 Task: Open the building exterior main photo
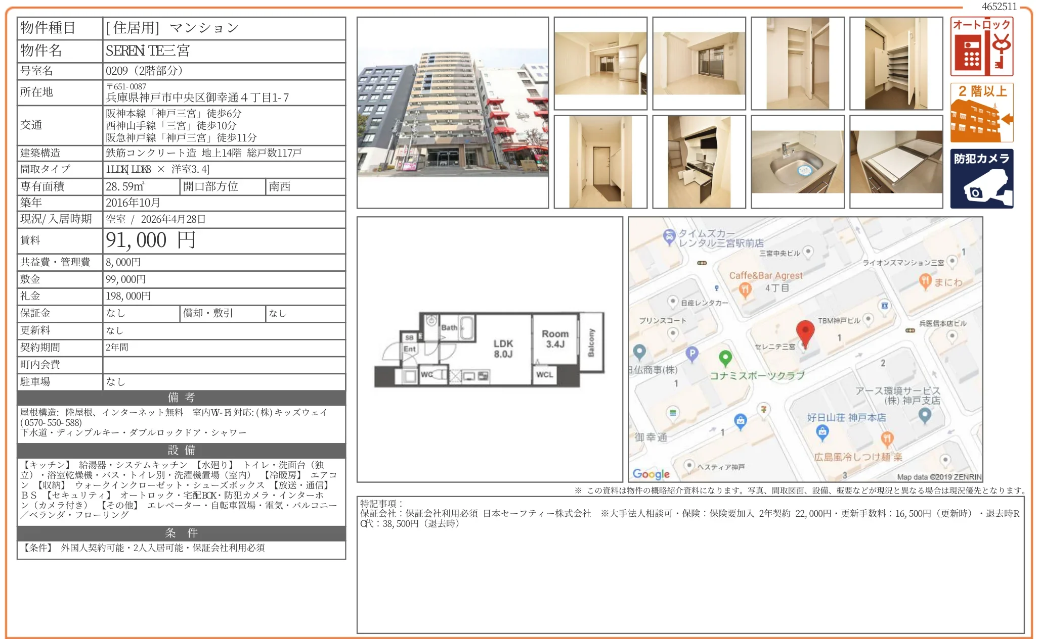[x=452, y=113]
